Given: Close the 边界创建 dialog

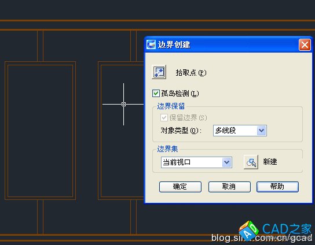Looking at the screenshot, I should coord(305,44).
